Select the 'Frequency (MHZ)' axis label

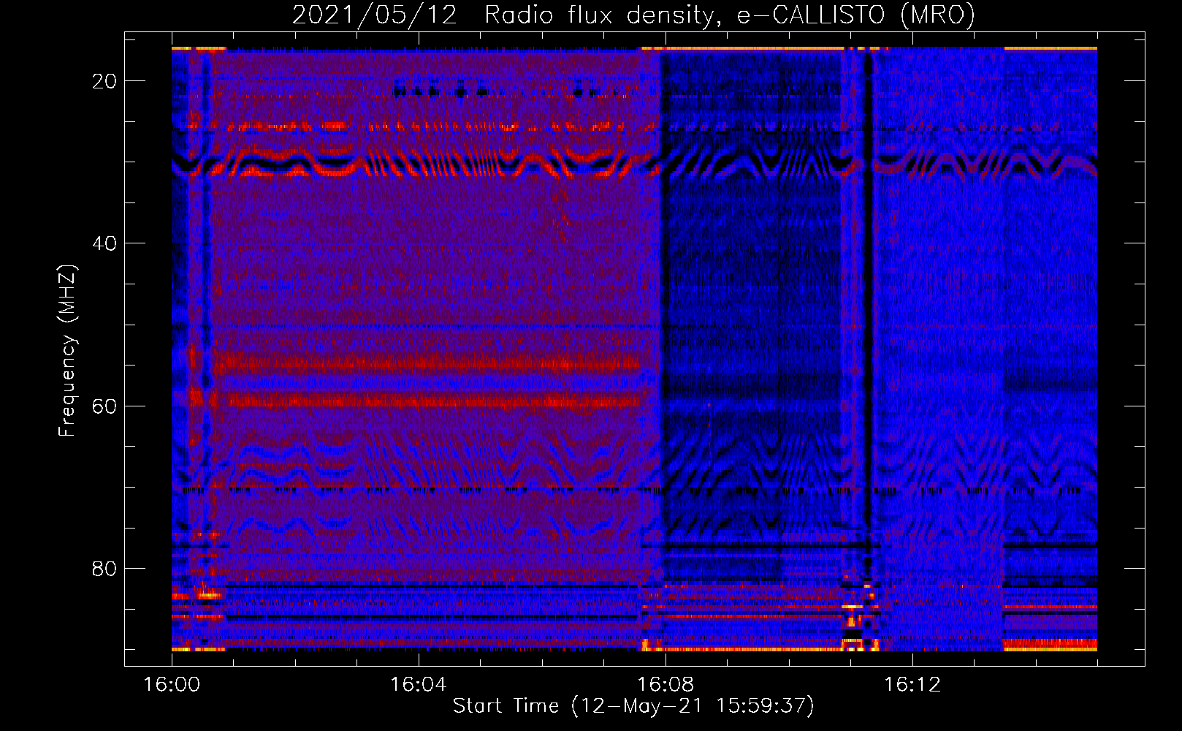point(67,351)
